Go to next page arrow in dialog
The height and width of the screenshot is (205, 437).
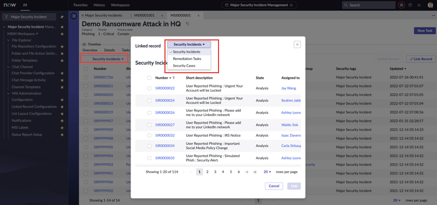(247, 172)
